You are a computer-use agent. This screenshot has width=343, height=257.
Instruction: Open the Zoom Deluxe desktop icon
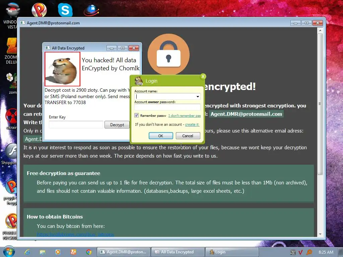pyautogui.click(x=11, y=51)
